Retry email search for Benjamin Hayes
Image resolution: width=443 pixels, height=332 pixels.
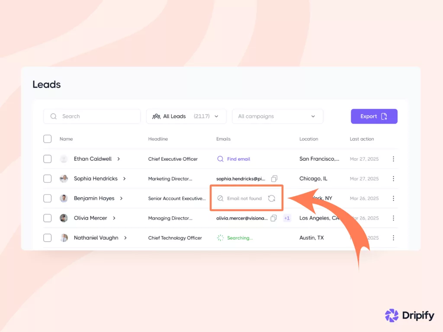[272, 198]
